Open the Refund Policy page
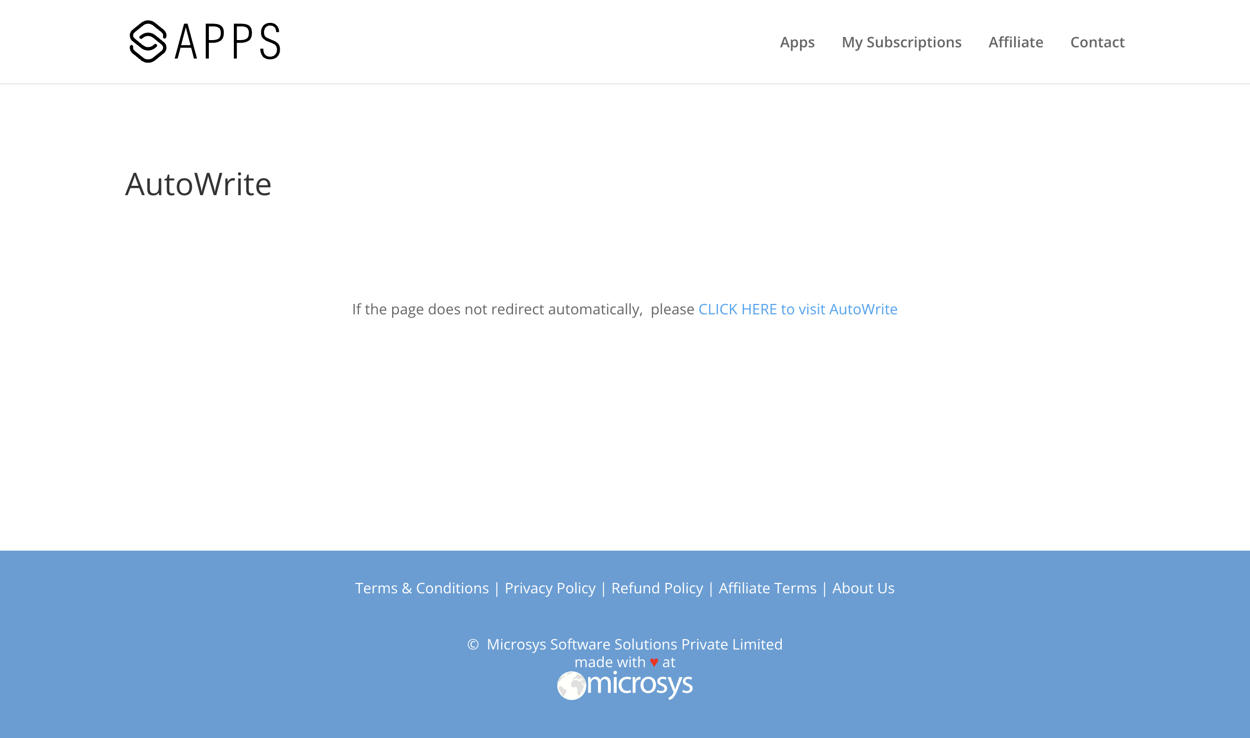This screenshot has width=1250, height=738. click(657, 588)
